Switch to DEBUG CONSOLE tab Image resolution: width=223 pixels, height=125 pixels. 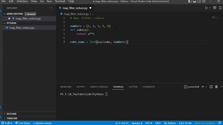point(99,87)
